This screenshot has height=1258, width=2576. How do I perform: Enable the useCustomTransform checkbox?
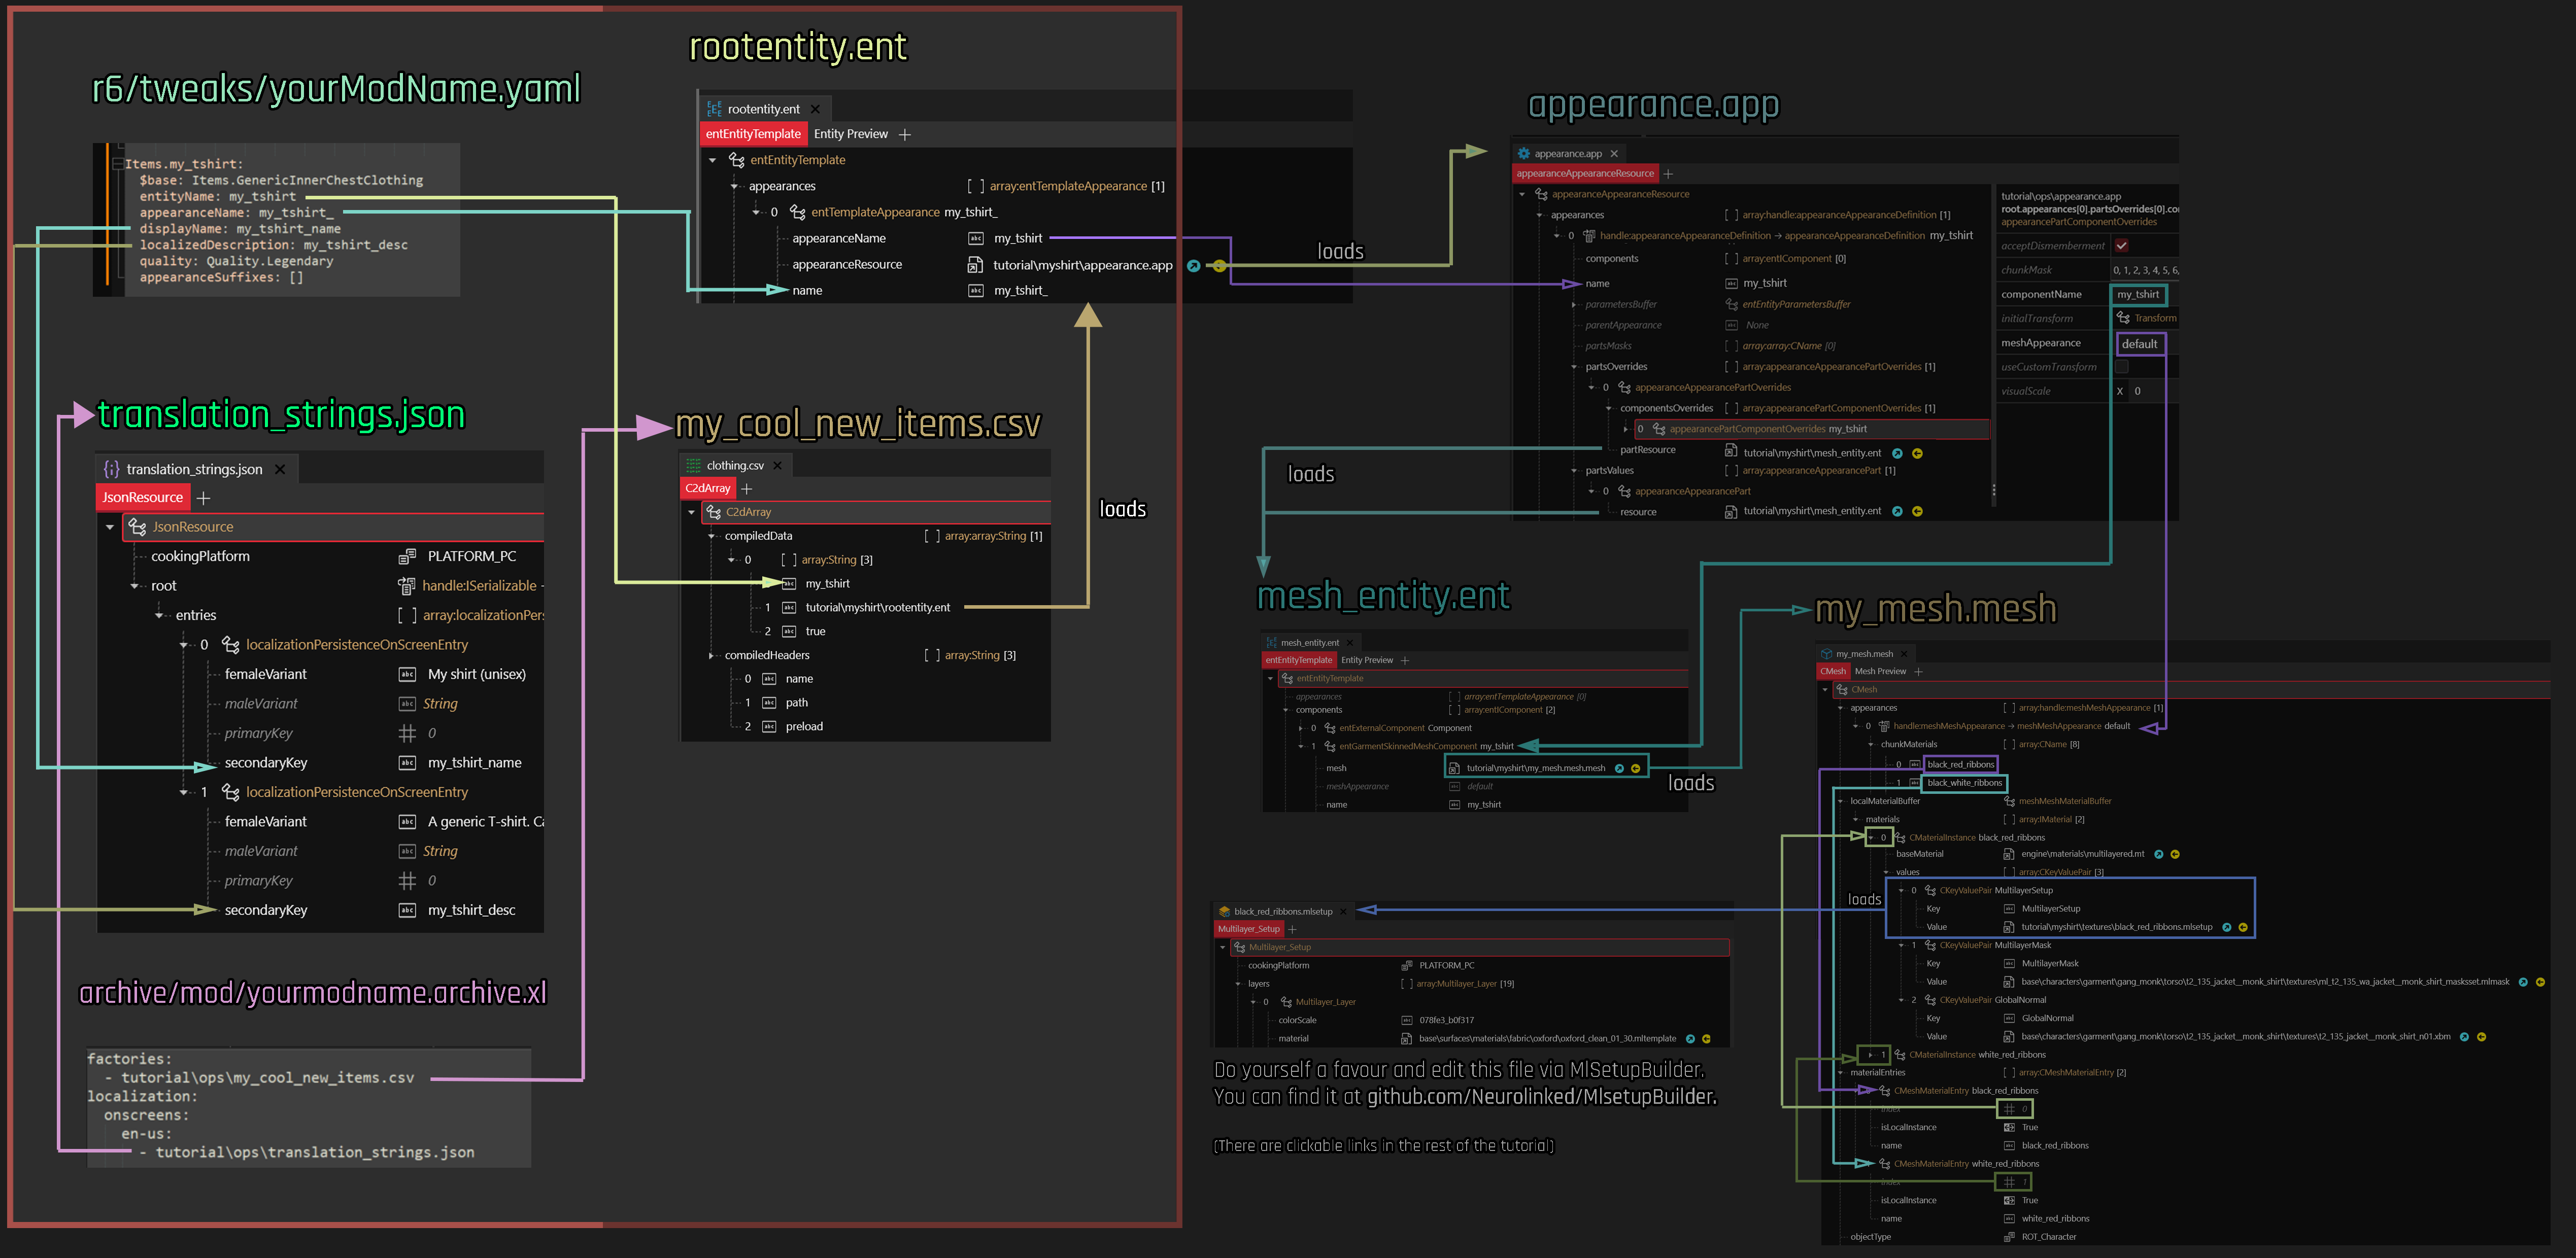click(2121, 367)
